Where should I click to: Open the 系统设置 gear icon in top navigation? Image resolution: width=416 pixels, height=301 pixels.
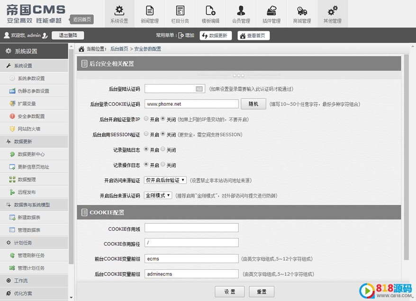point(119,11)
